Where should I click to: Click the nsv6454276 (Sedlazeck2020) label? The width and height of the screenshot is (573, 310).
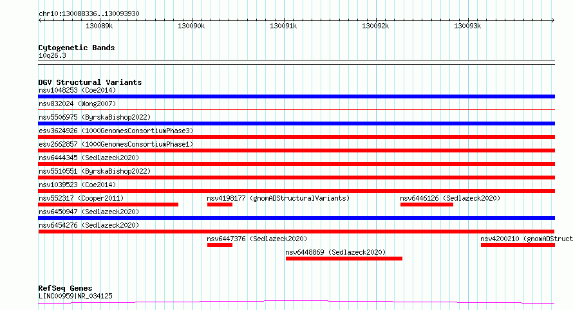pos(89,225)
